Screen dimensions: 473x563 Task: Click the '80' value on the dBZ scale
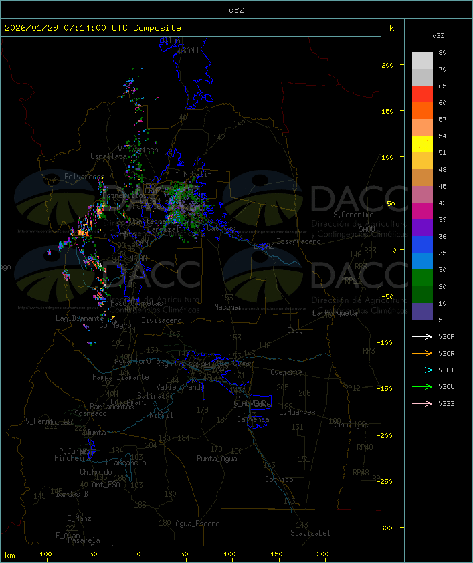(442, 52)
